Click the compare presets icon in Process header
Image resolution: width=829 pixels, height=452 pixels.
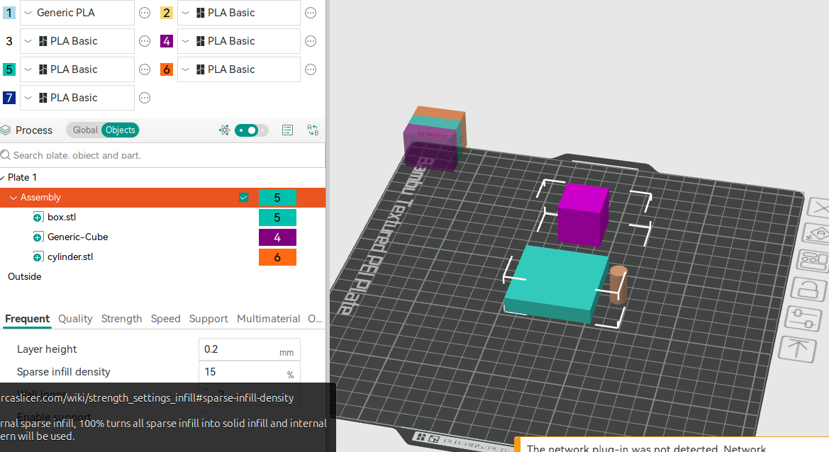point(313,130)
